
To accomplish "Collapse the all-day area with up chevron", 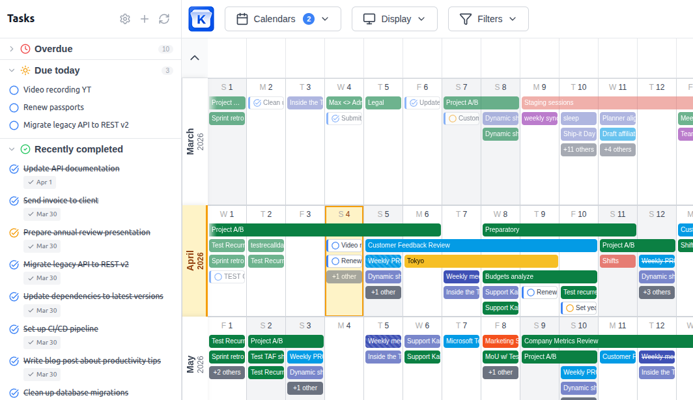I will point(195,58).
